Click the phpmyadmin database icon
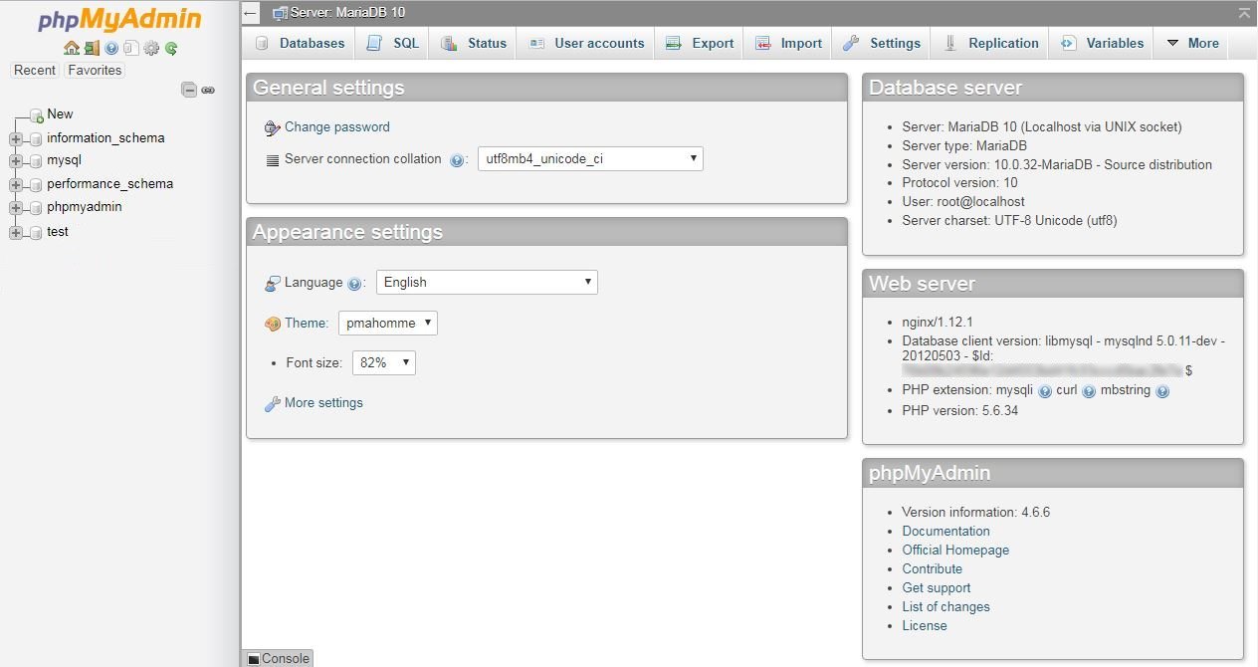The width and height of the screenshot is (1258, 667). click(x=37, y=208)
